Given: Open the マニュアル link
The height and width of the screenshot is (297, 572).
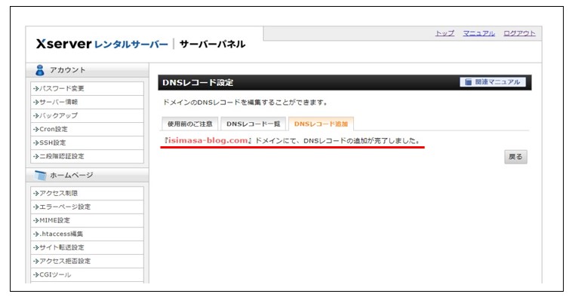Looking at the screenshot, I should coord(478,33).
